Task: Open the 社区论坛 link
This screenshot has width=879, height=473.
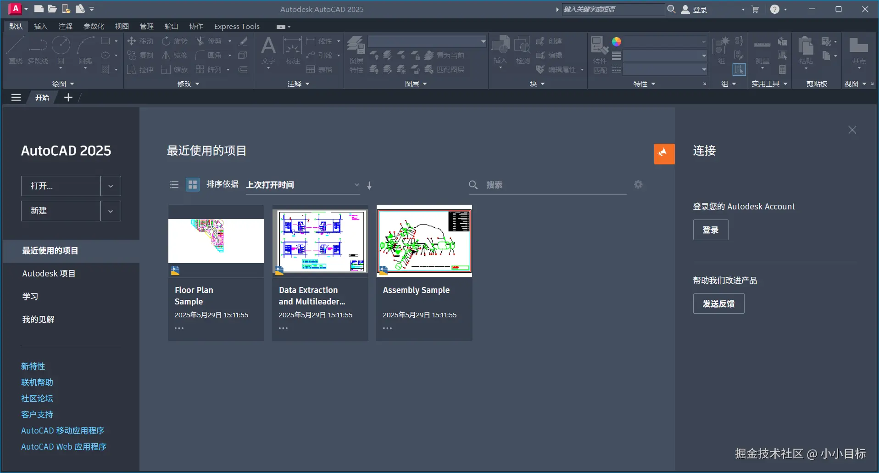Action: [x=37, y=398]
